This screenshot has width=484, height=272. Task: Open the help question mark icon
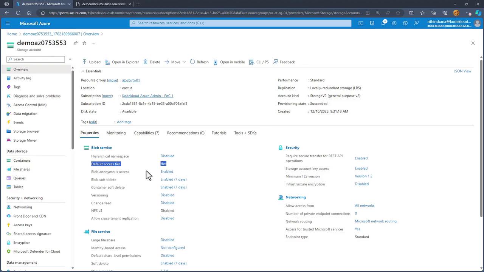pos(405,23)
